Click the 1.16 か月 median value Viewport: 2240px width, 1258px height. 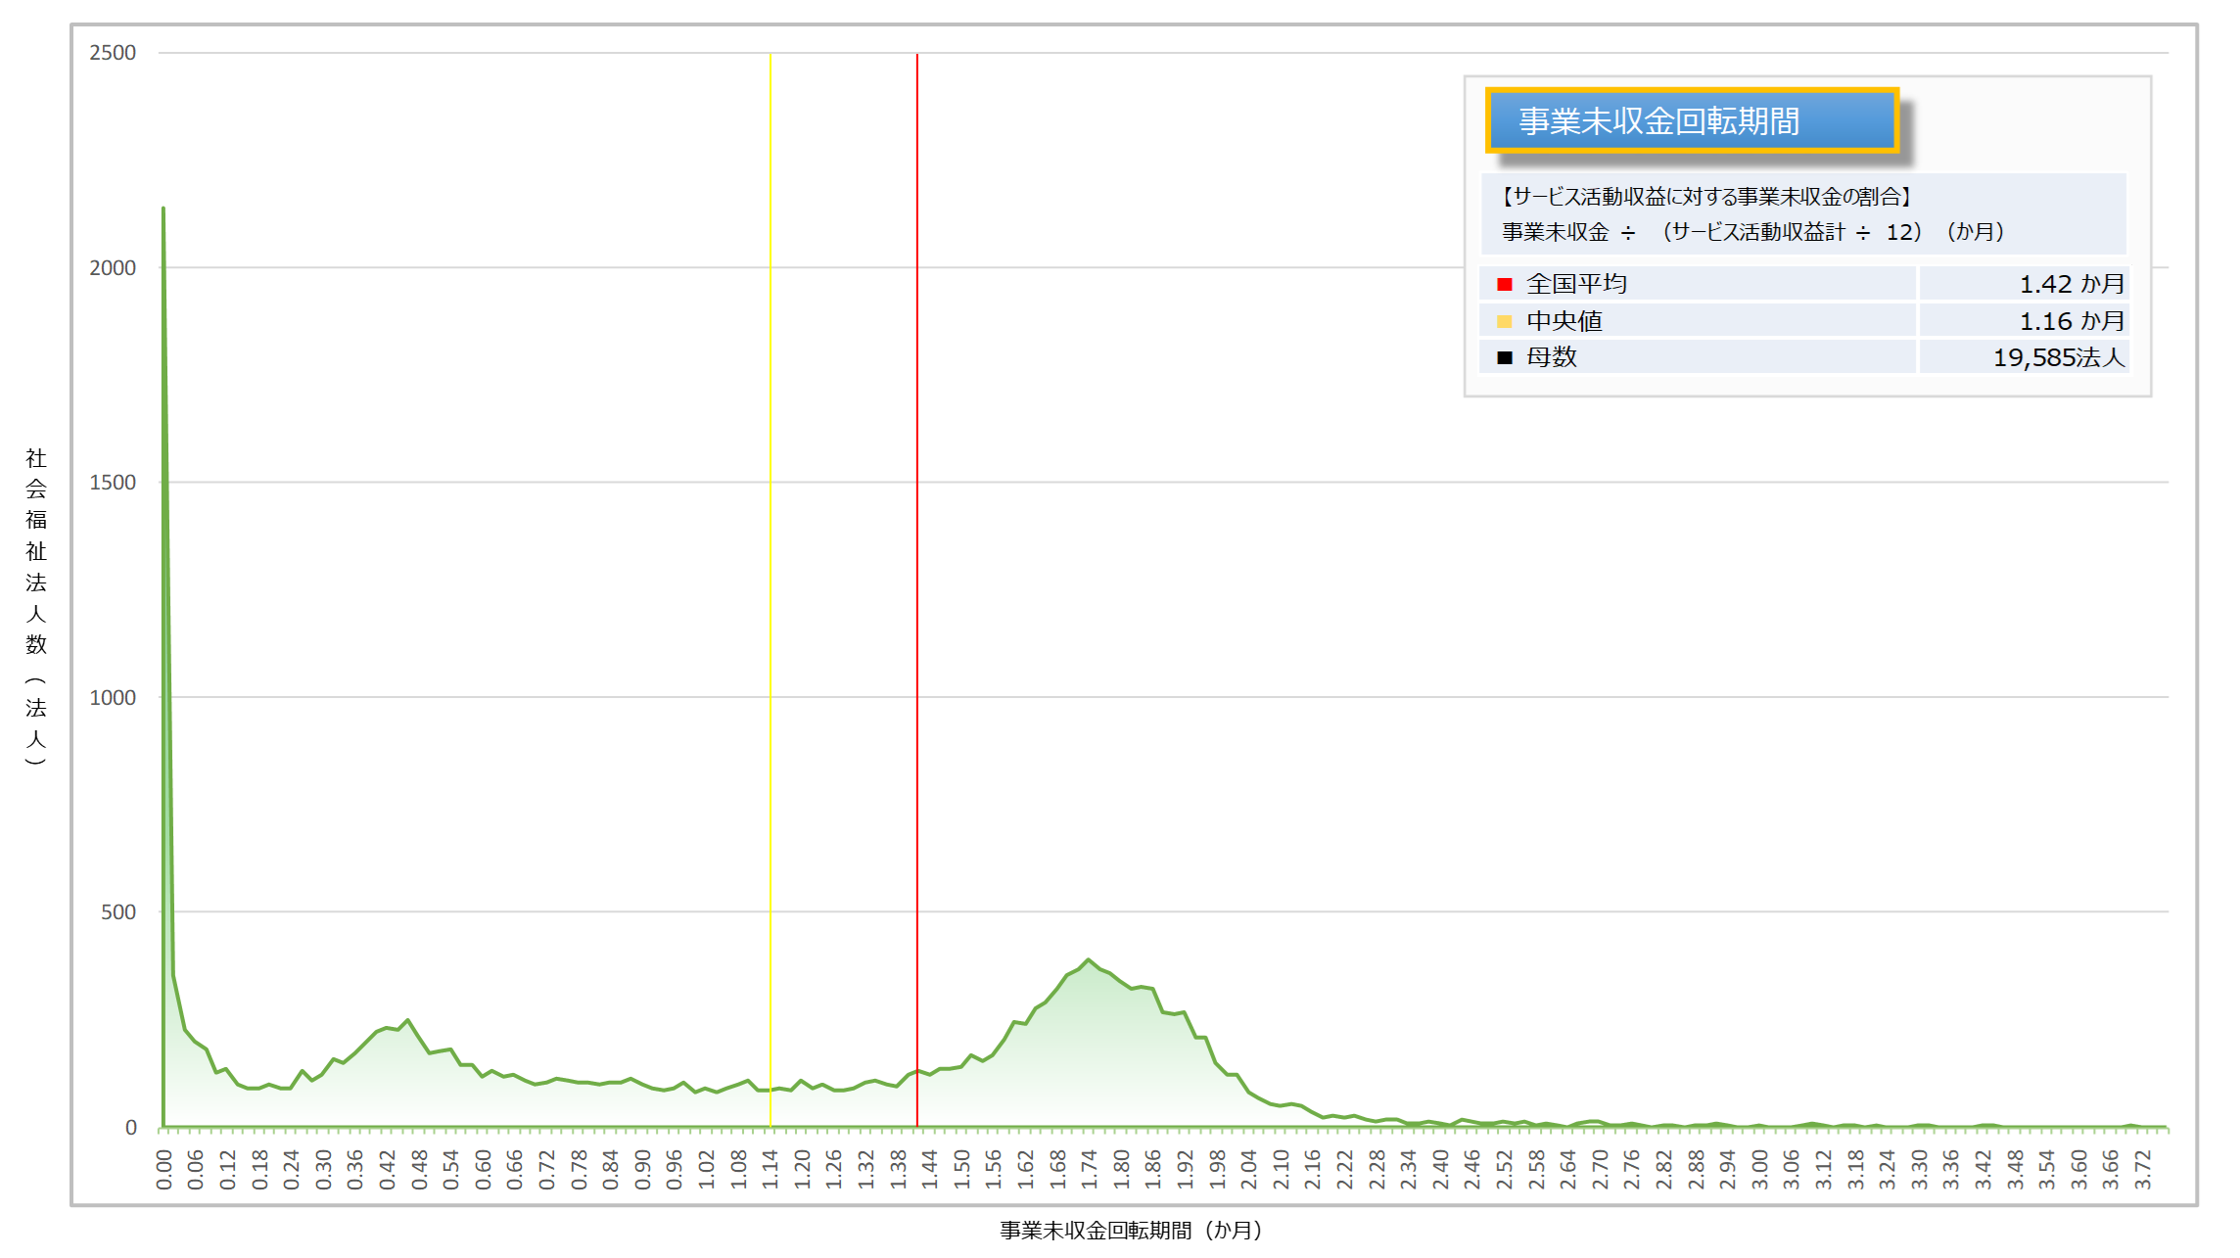[x=2072, y=321]
